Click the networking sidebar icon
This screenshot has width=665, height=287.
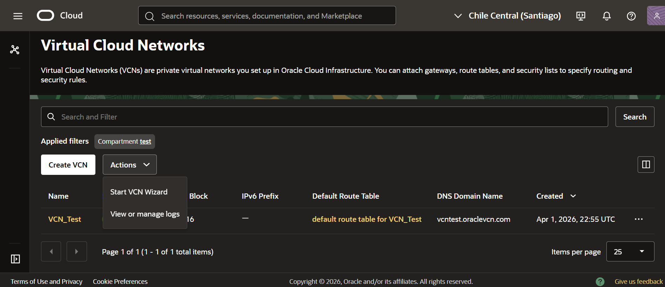click(x=15, y=50)
